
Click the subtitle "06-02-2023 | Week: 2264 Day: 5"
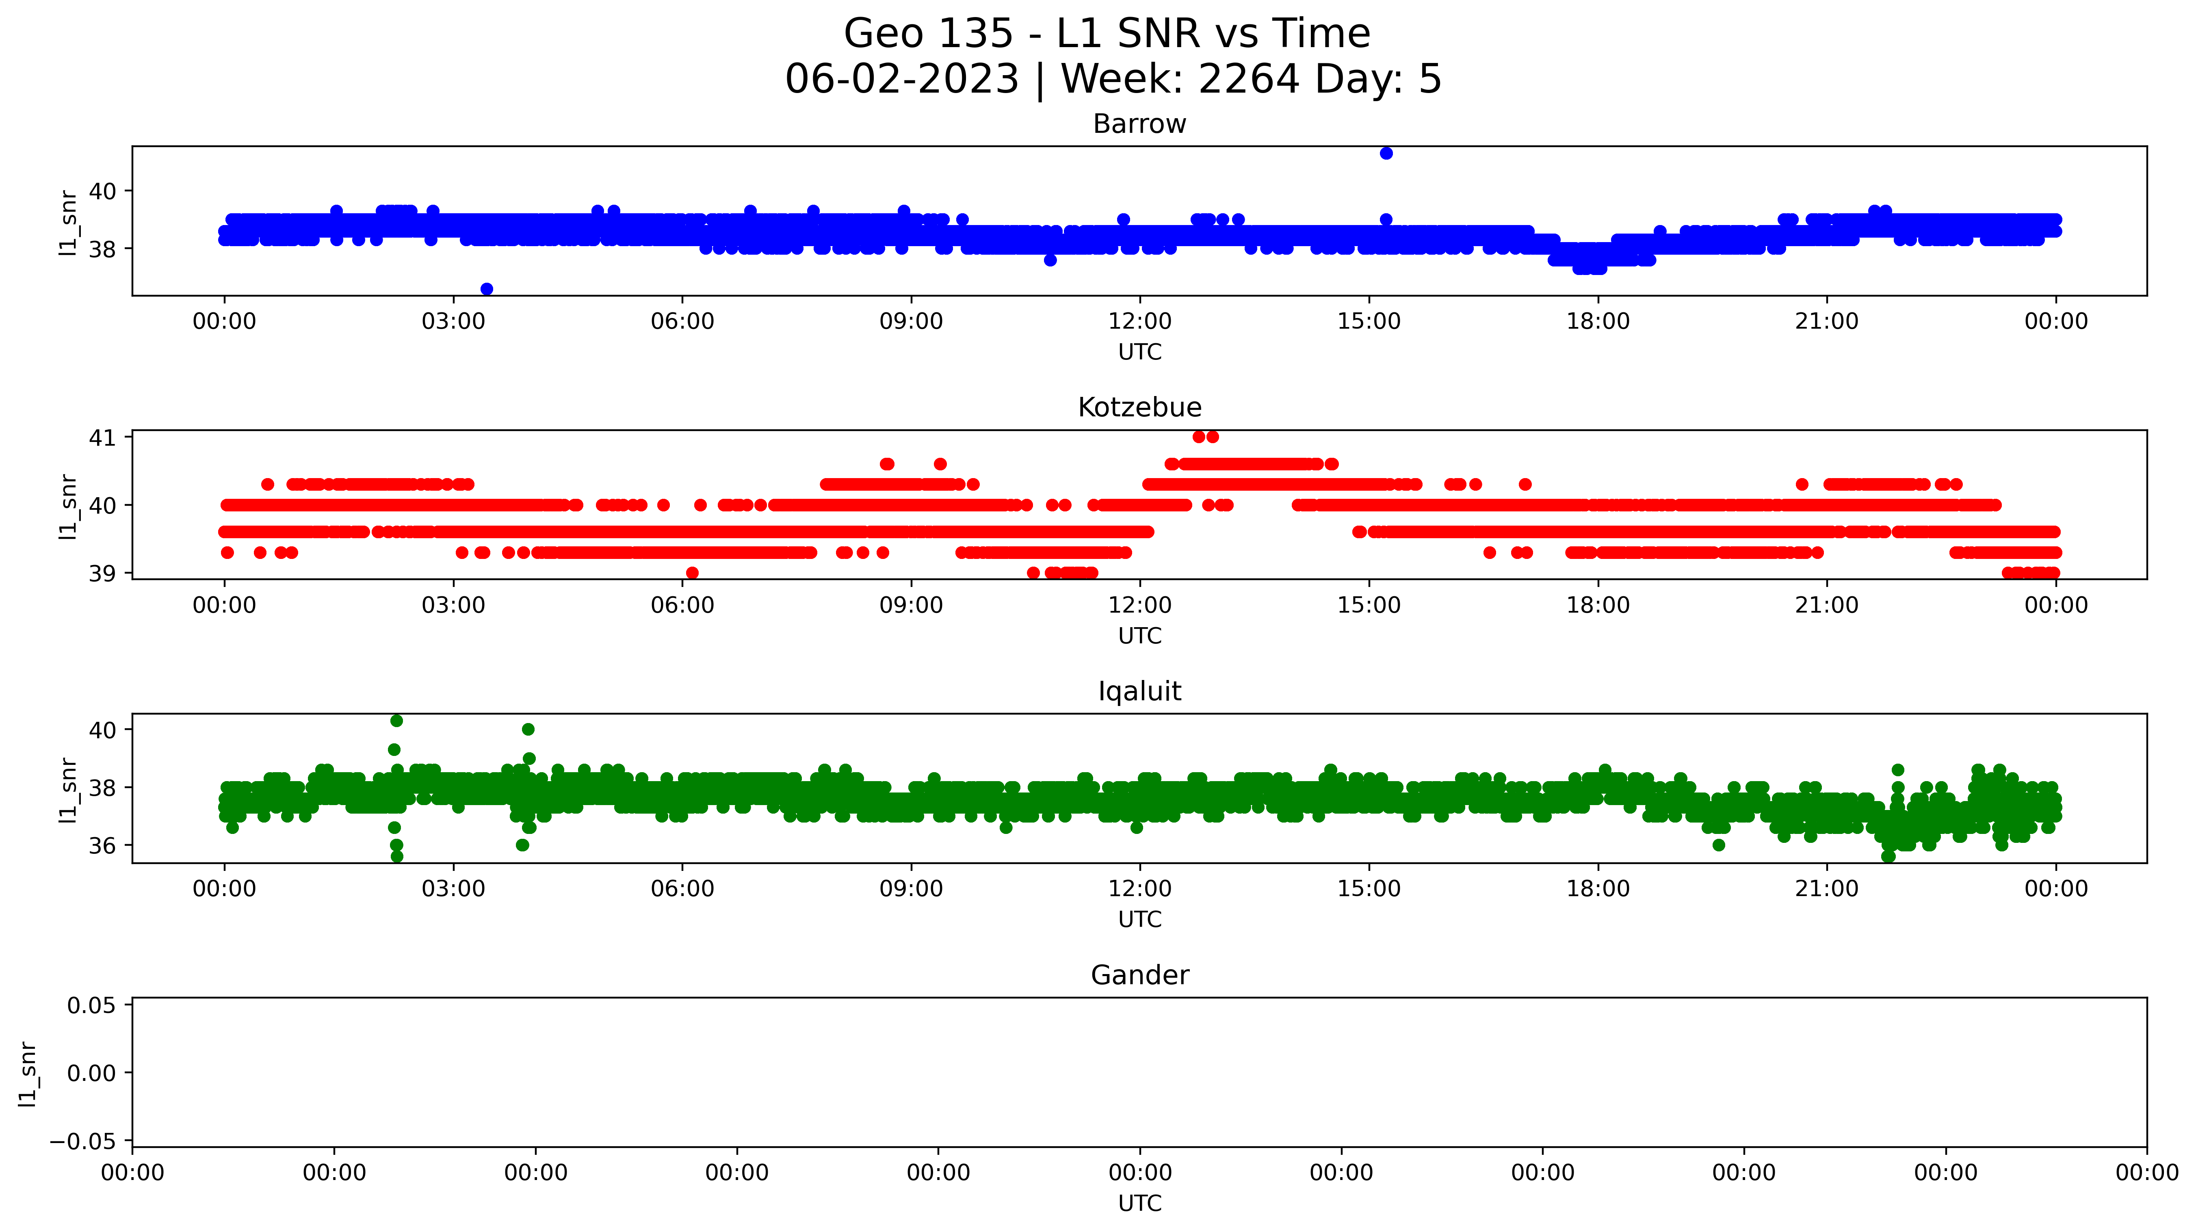pos(1113,79)
